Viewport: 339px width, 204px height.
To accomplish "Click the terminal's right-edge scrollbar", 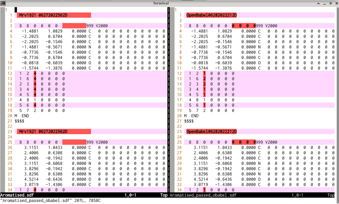I will pos(337,99).
